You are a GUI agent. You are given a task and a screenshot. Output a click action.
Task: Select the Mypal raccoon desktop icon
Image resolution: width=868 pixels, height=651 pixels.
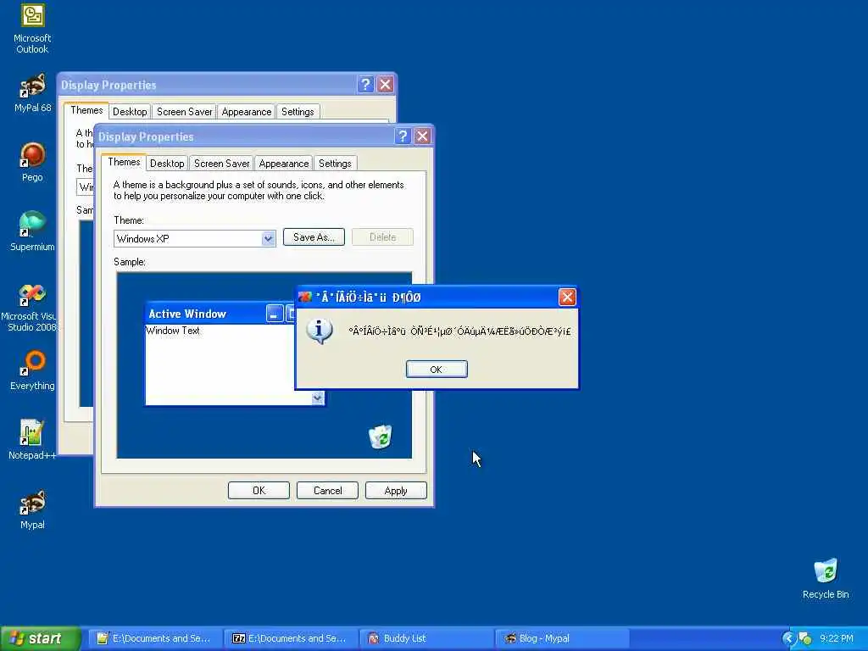click(x=33, y=509)
